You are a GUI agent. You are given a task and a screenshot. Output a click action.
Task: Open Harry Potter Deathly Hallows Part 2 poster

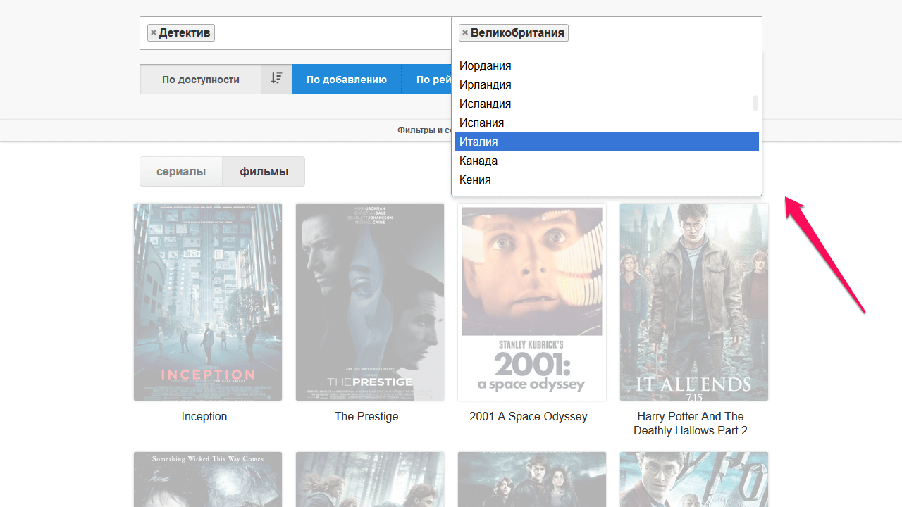pos(694,302)
